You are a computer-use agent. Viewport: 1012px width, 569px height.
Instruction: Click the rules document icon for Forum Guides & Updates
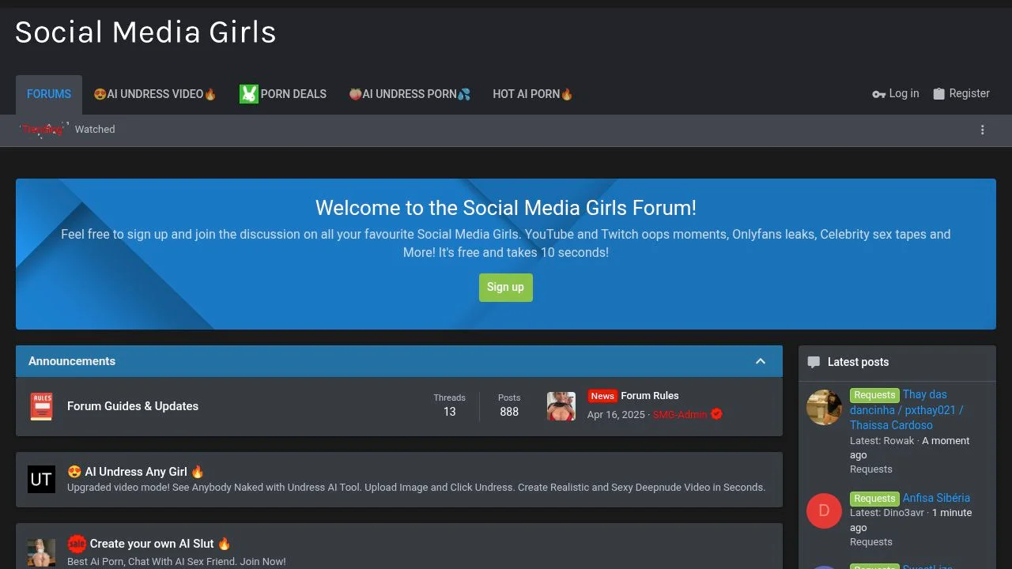pyautogui.click(x=41, y=405)
